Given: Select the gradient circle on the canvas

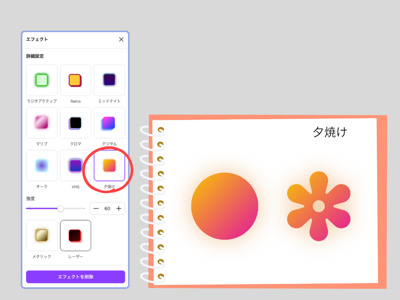Looking at the screenshot, I should [x=224, y=206].
